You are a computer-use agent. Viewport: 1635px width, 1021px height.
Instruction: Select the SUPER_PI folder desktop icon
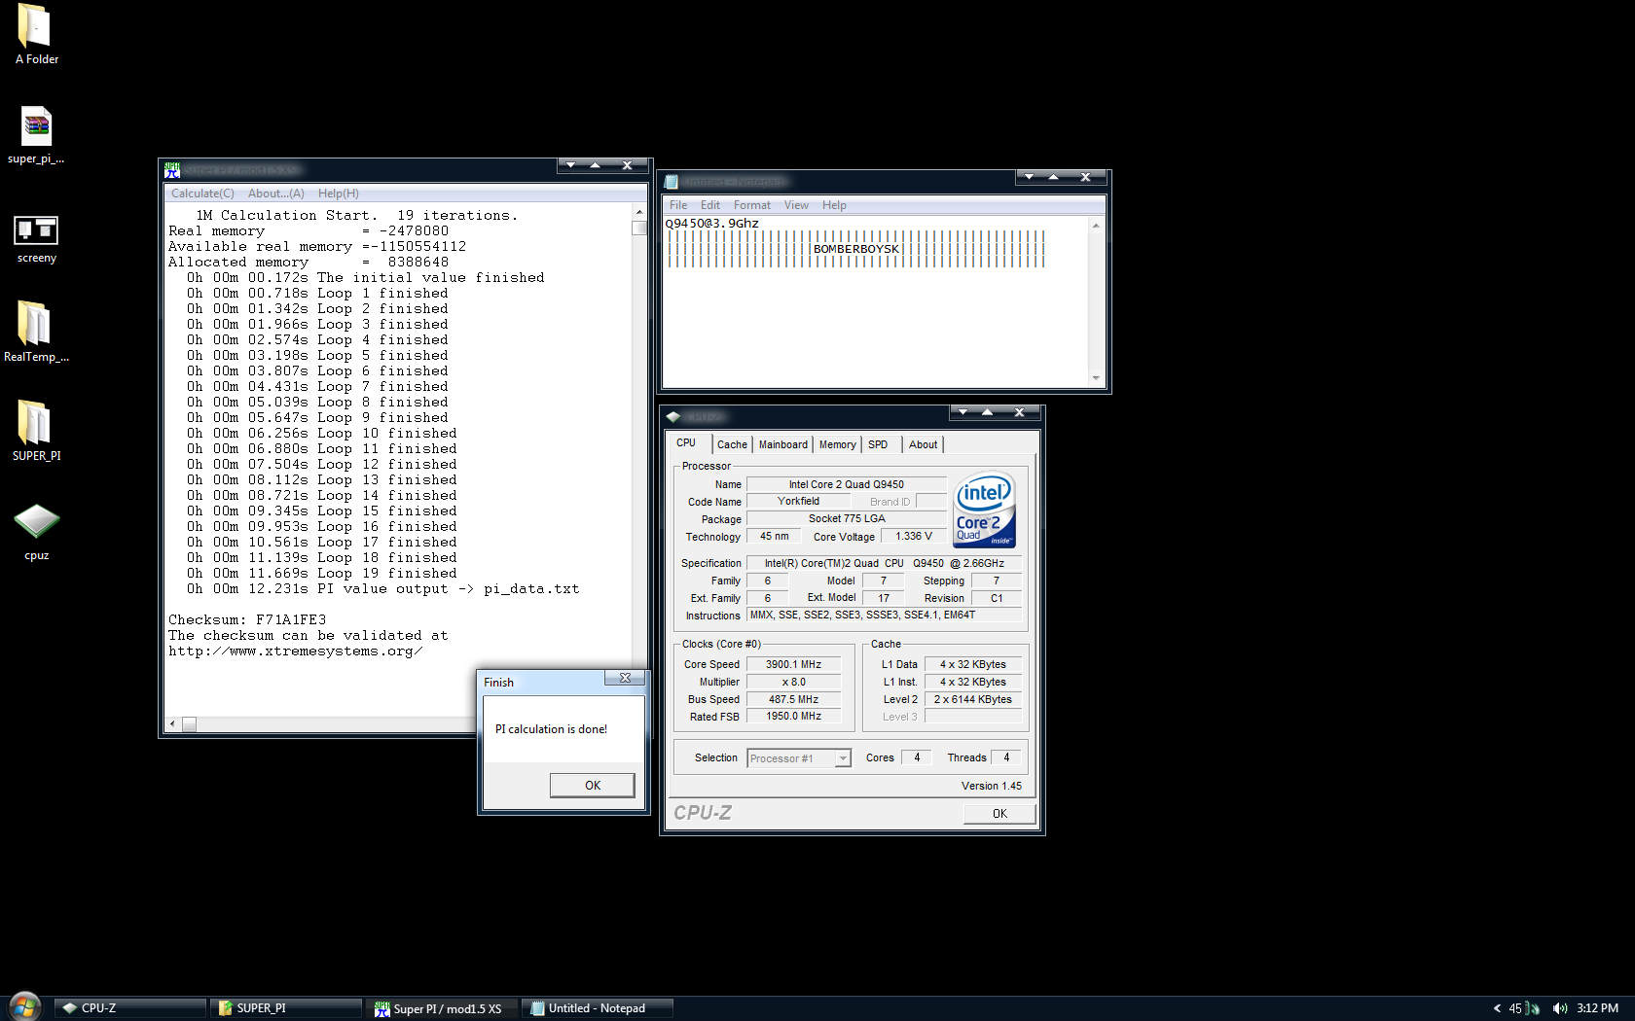(36, 430)
